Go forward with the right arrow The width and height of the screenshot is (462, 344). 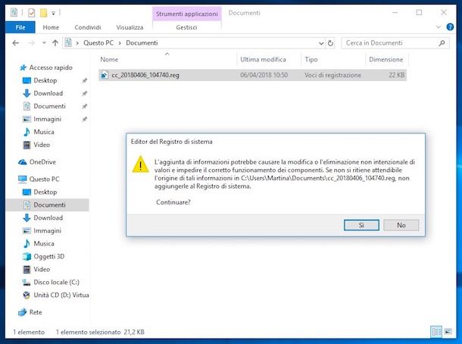pos(31,43)
